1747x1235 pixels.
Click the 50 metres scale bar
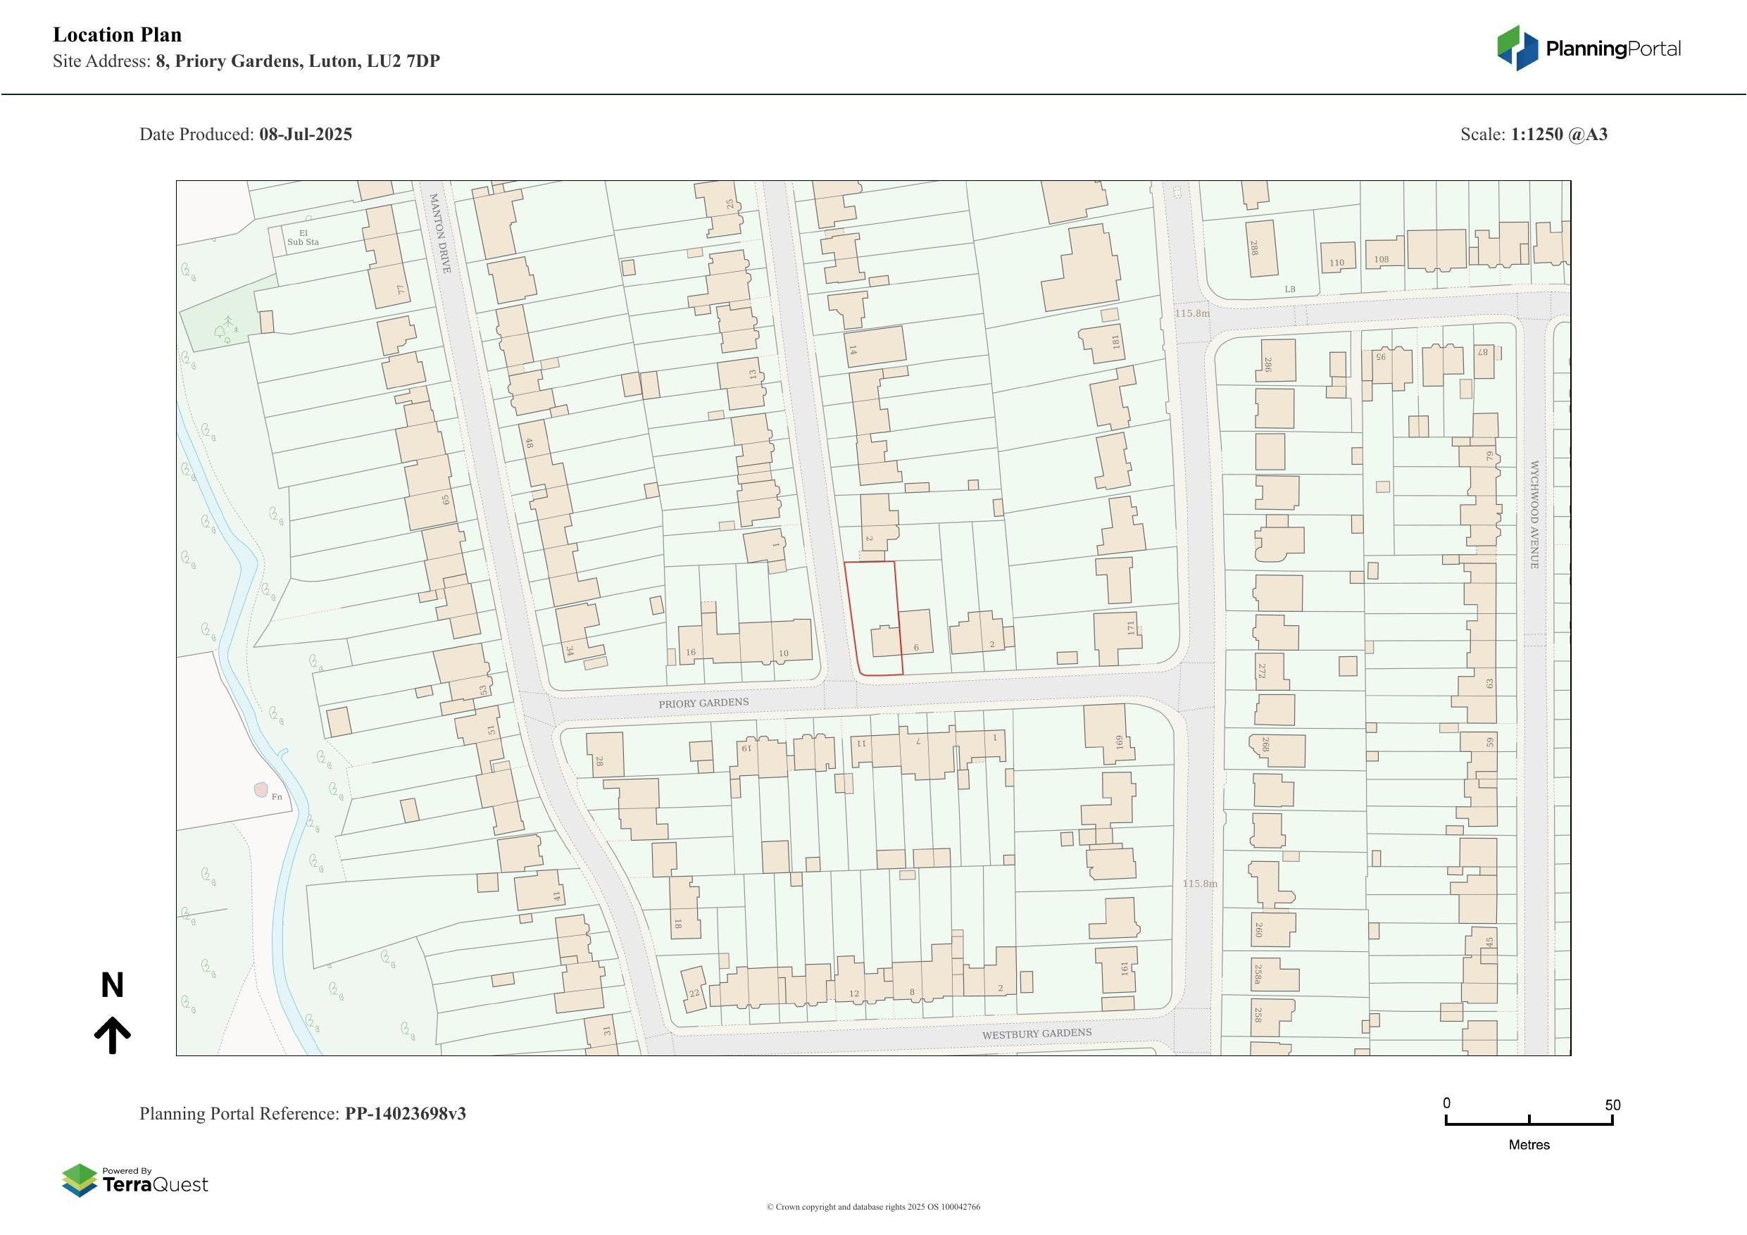pyautogui.click(x=1529, y=1122)
